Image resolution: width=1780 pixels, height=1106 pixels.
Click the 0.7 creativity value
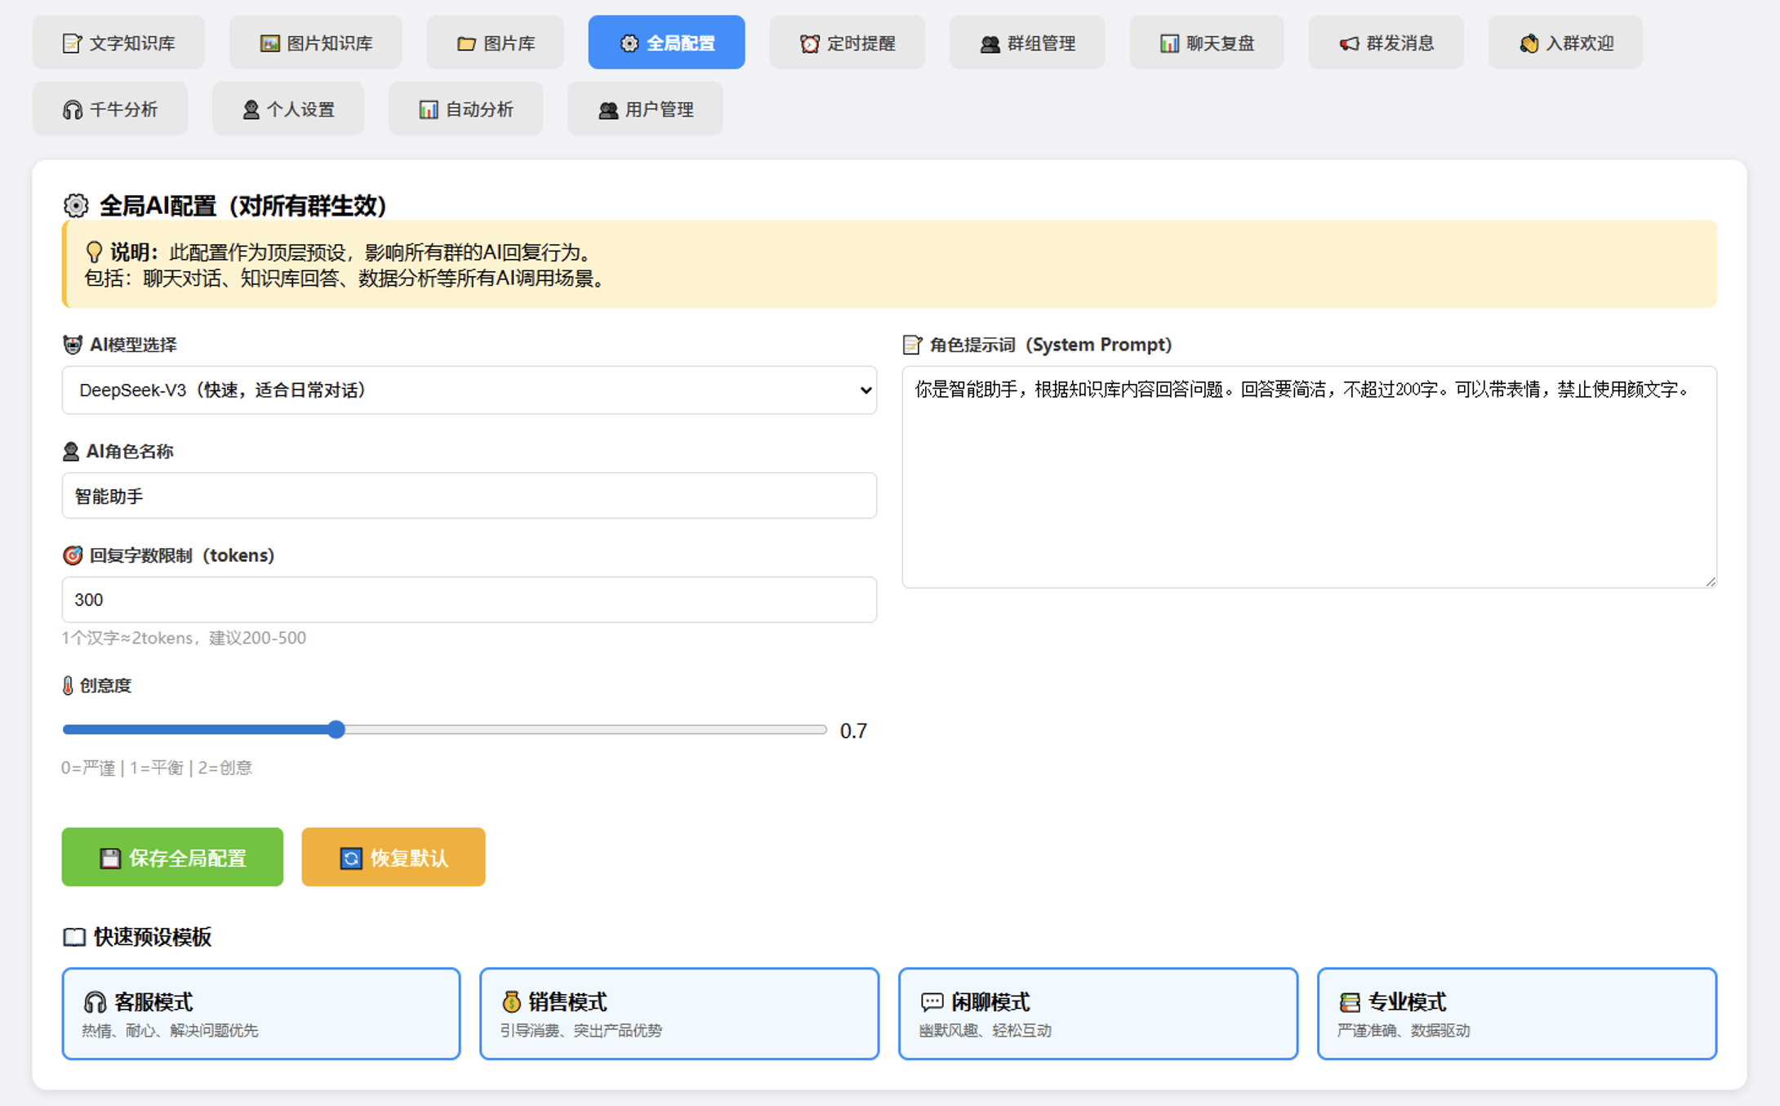[x=853, y=730]
